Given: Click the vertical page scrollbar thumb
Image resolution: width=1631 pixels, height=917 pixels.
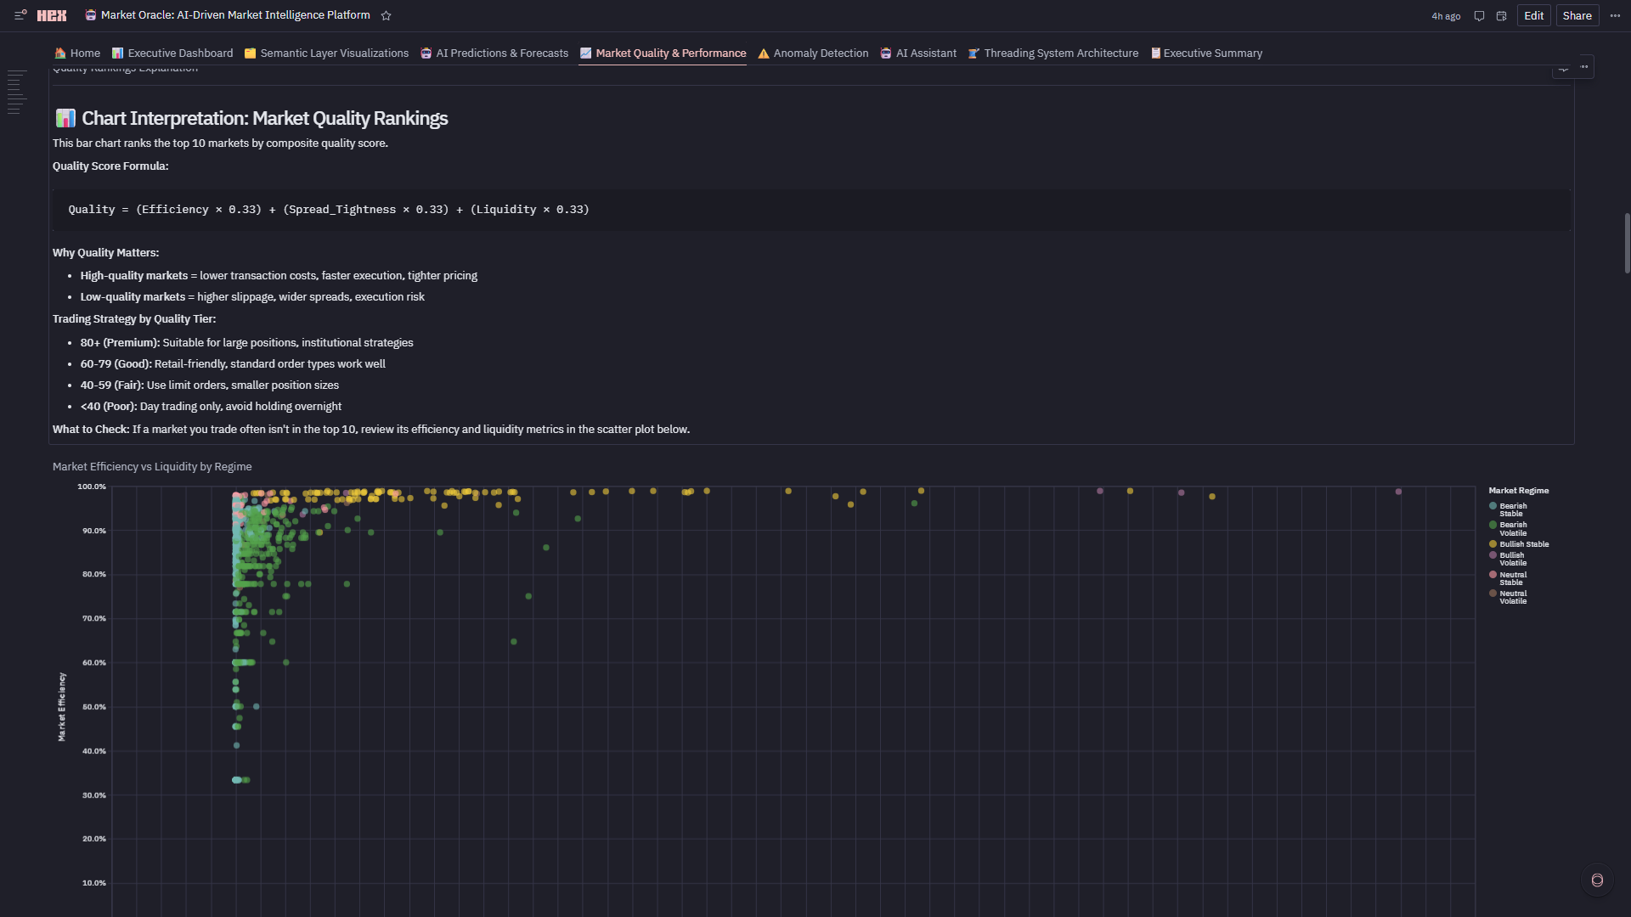Looking at the screenshot, I should [x=1627, y=243].
